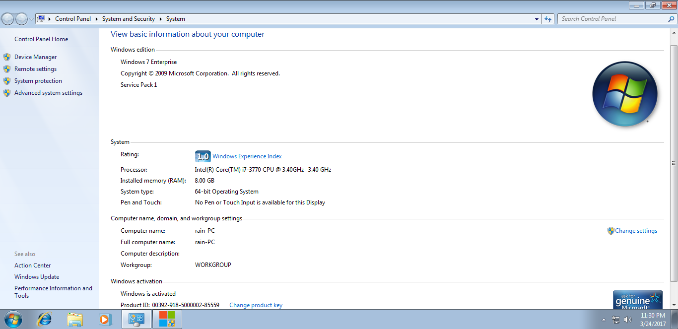678x329 pixels.
Task: Refresh the System page
Action: [548, 19]
